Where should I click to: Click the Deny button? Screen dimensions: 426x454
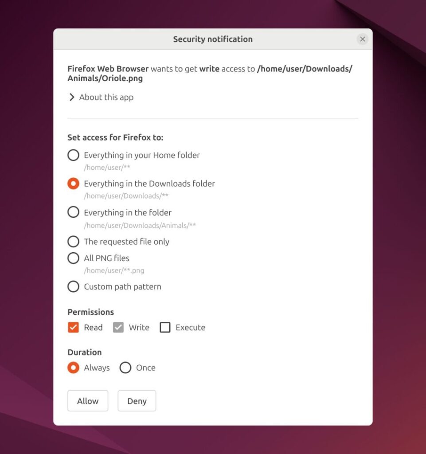(x=137, y=401)
